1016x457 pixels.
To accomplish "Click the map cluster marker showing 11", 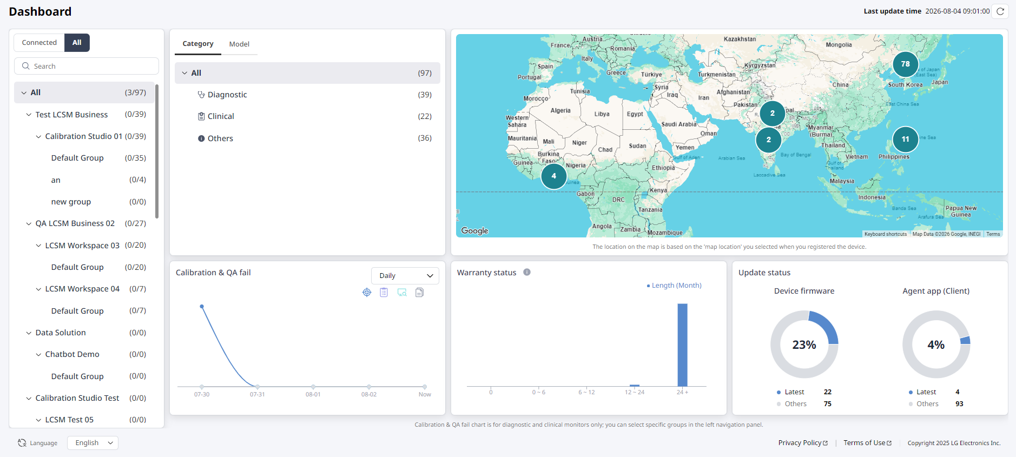I will (x=905, y=139).
